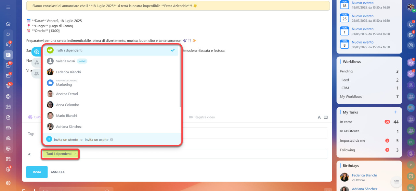Open messenger icon with badge 3
Viewport: 416px width, 191px height.
8,44
